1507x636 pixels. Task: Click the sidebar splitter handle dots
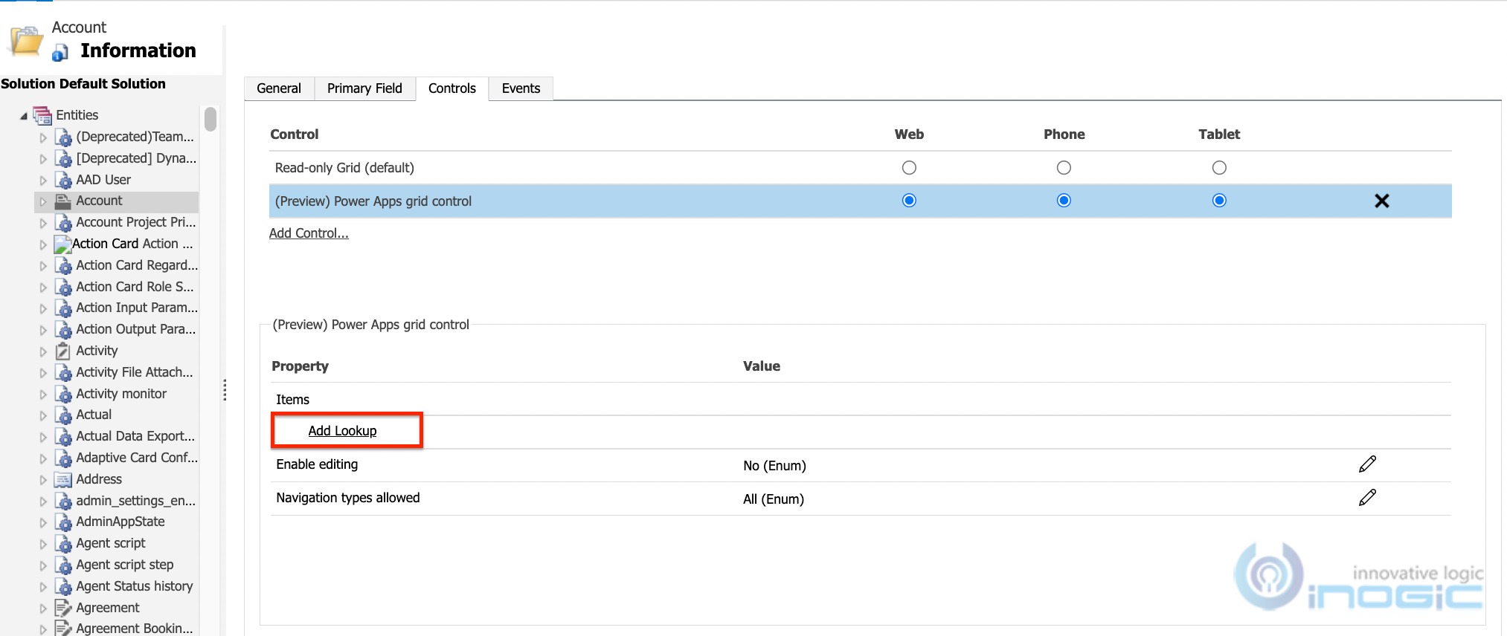[225, 390]
